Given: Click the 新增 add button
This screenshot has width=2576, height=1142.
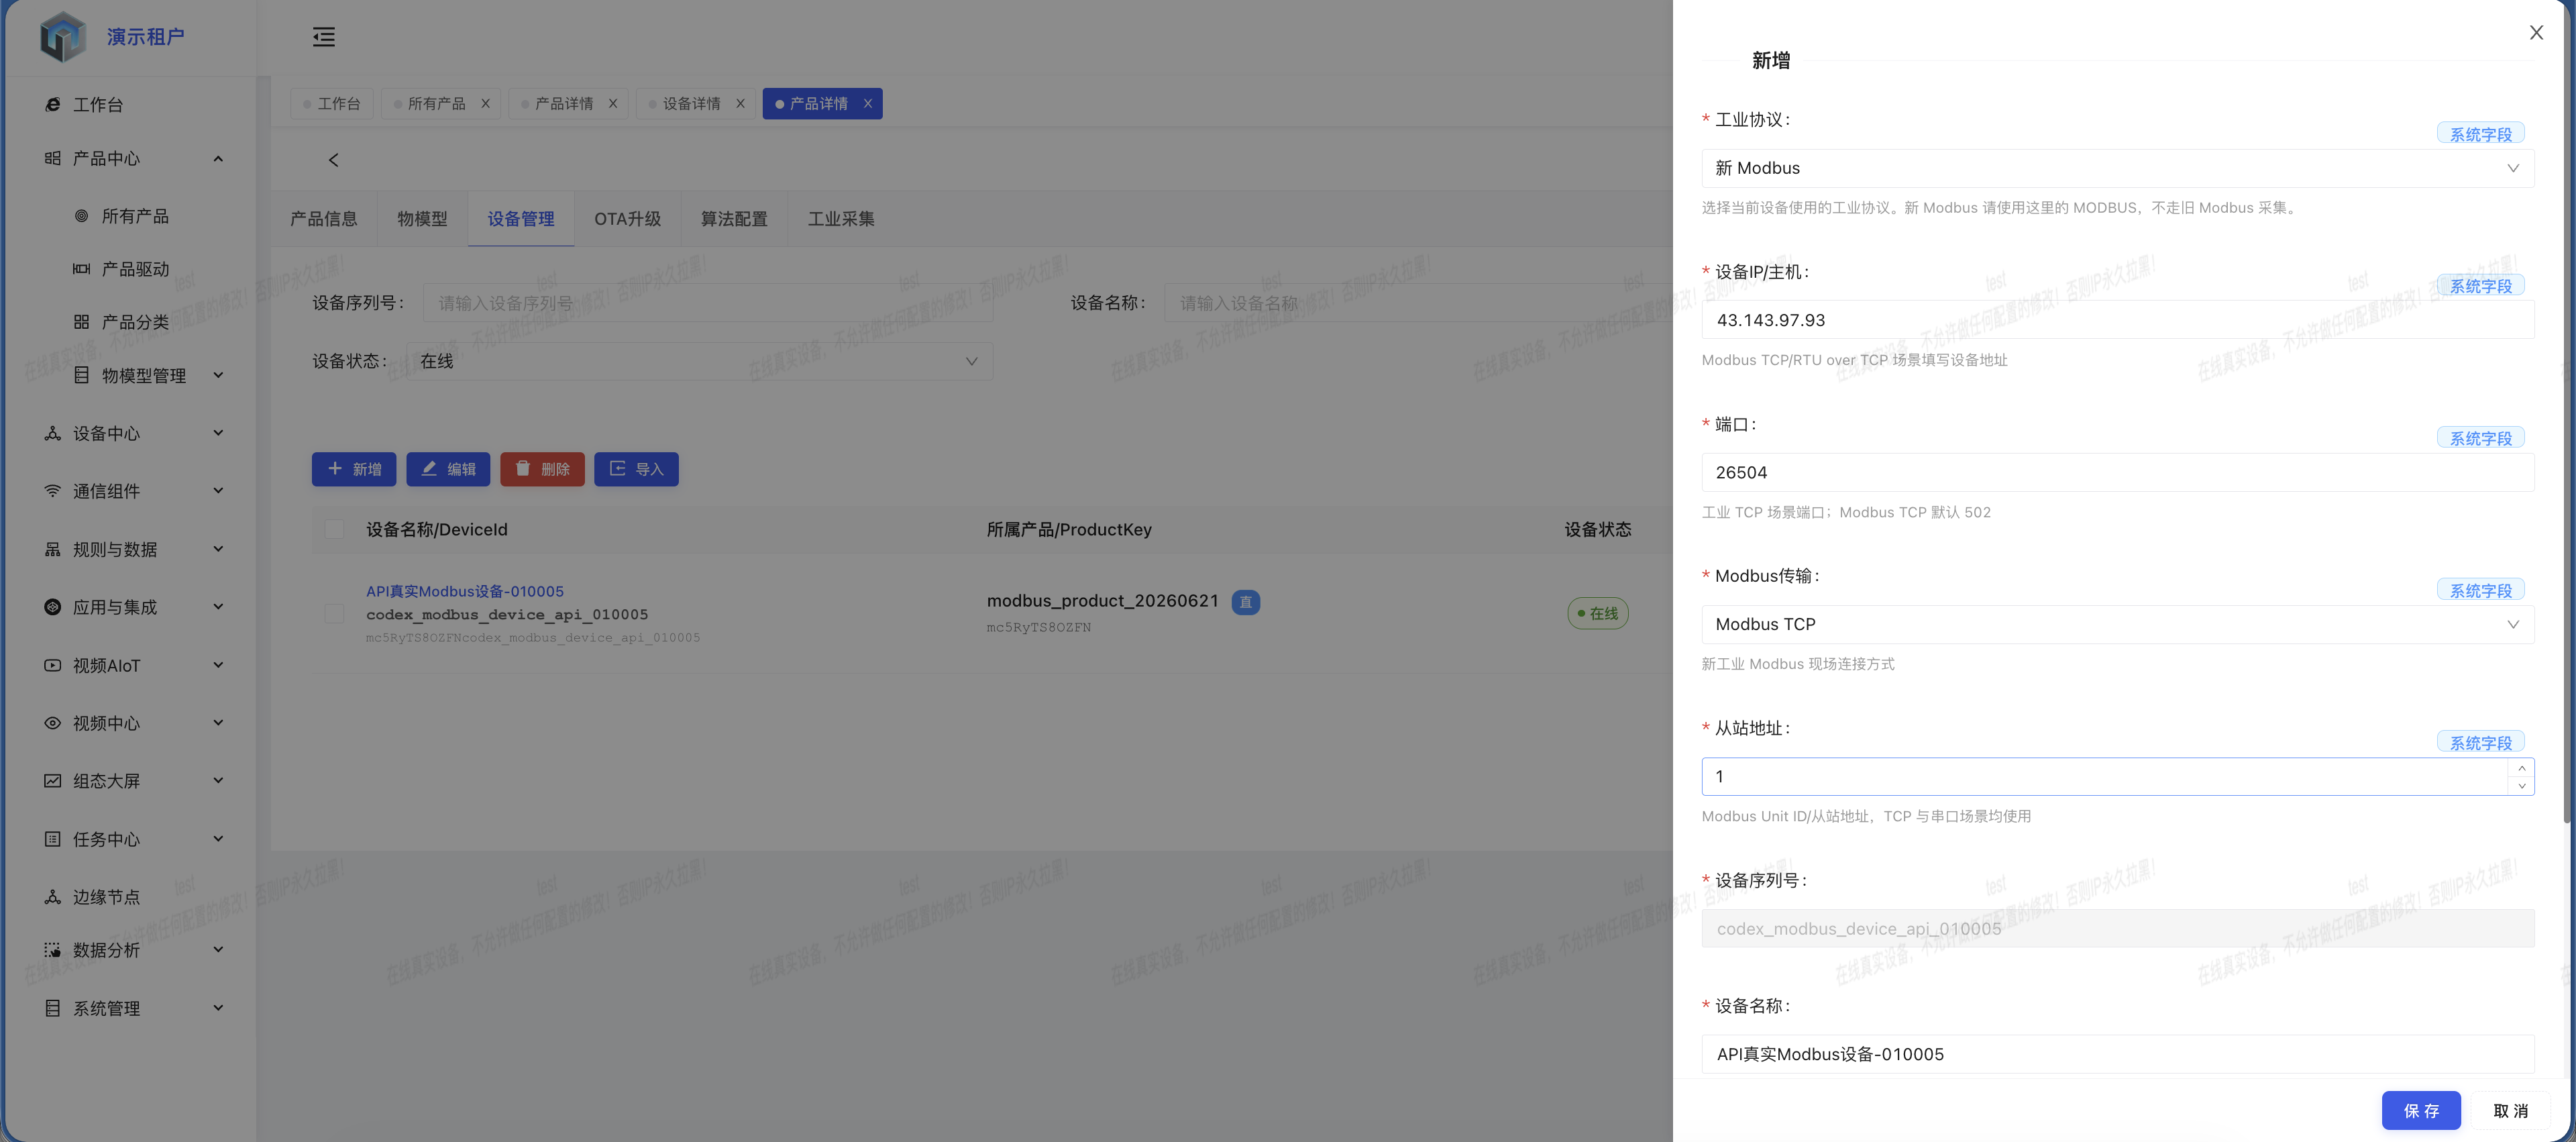Looking at the screenshot, I should (354, 469).
